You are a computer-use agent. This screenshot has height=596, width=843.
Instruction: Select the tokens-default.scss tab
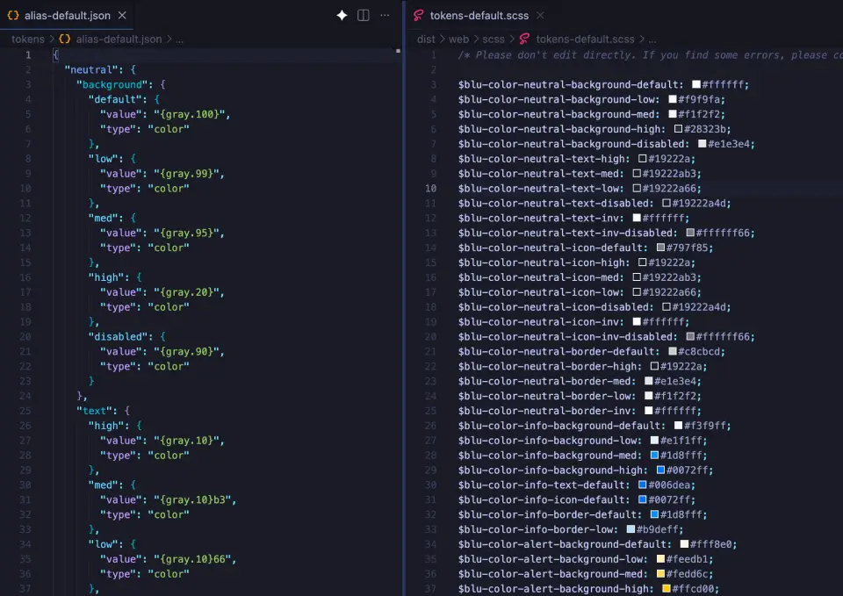coord(479,16)
